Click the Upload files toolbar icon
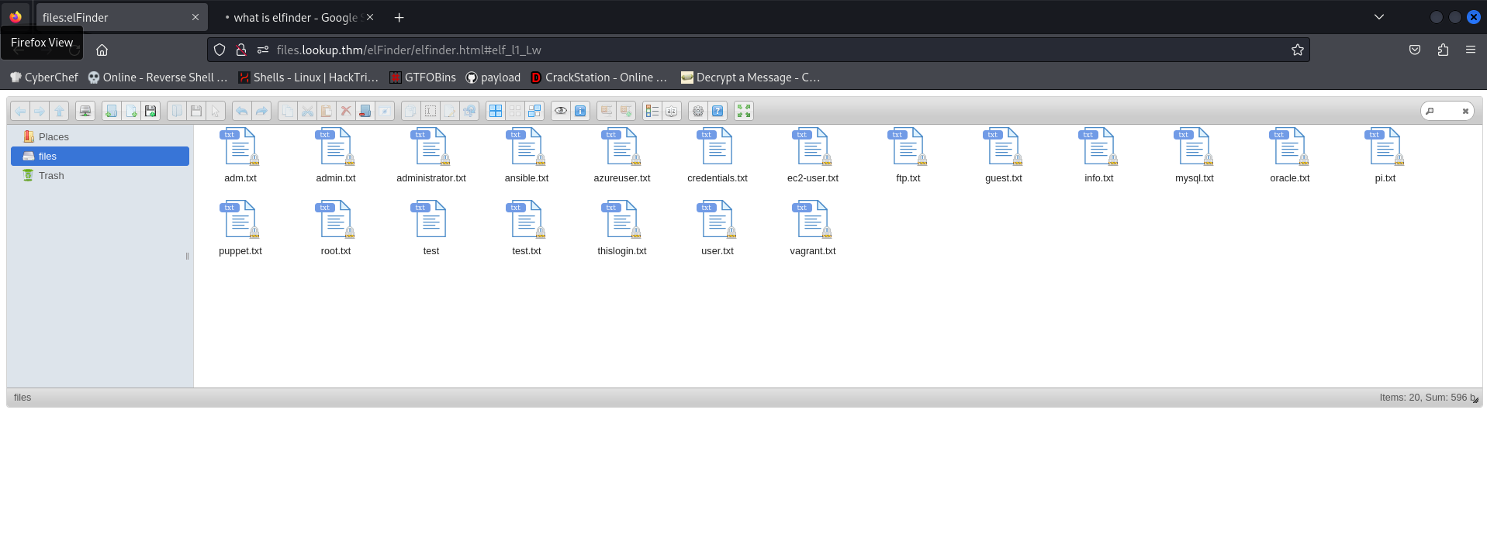This screenshot has width=1487, height=534. (150, 112)
